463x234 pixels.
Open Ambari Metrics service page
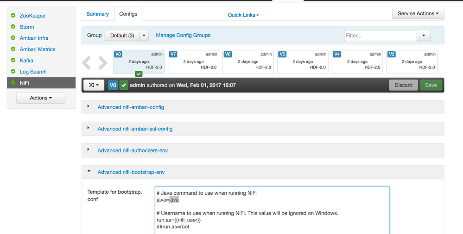38,49
